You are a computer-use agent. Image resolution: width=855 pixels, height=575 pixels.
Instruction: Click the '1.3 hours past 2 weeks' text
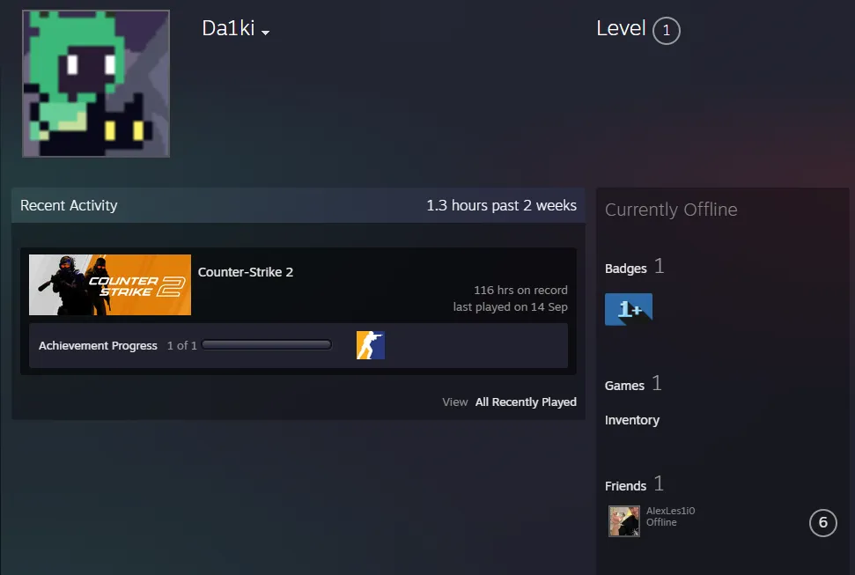click(x=501, y=206)
